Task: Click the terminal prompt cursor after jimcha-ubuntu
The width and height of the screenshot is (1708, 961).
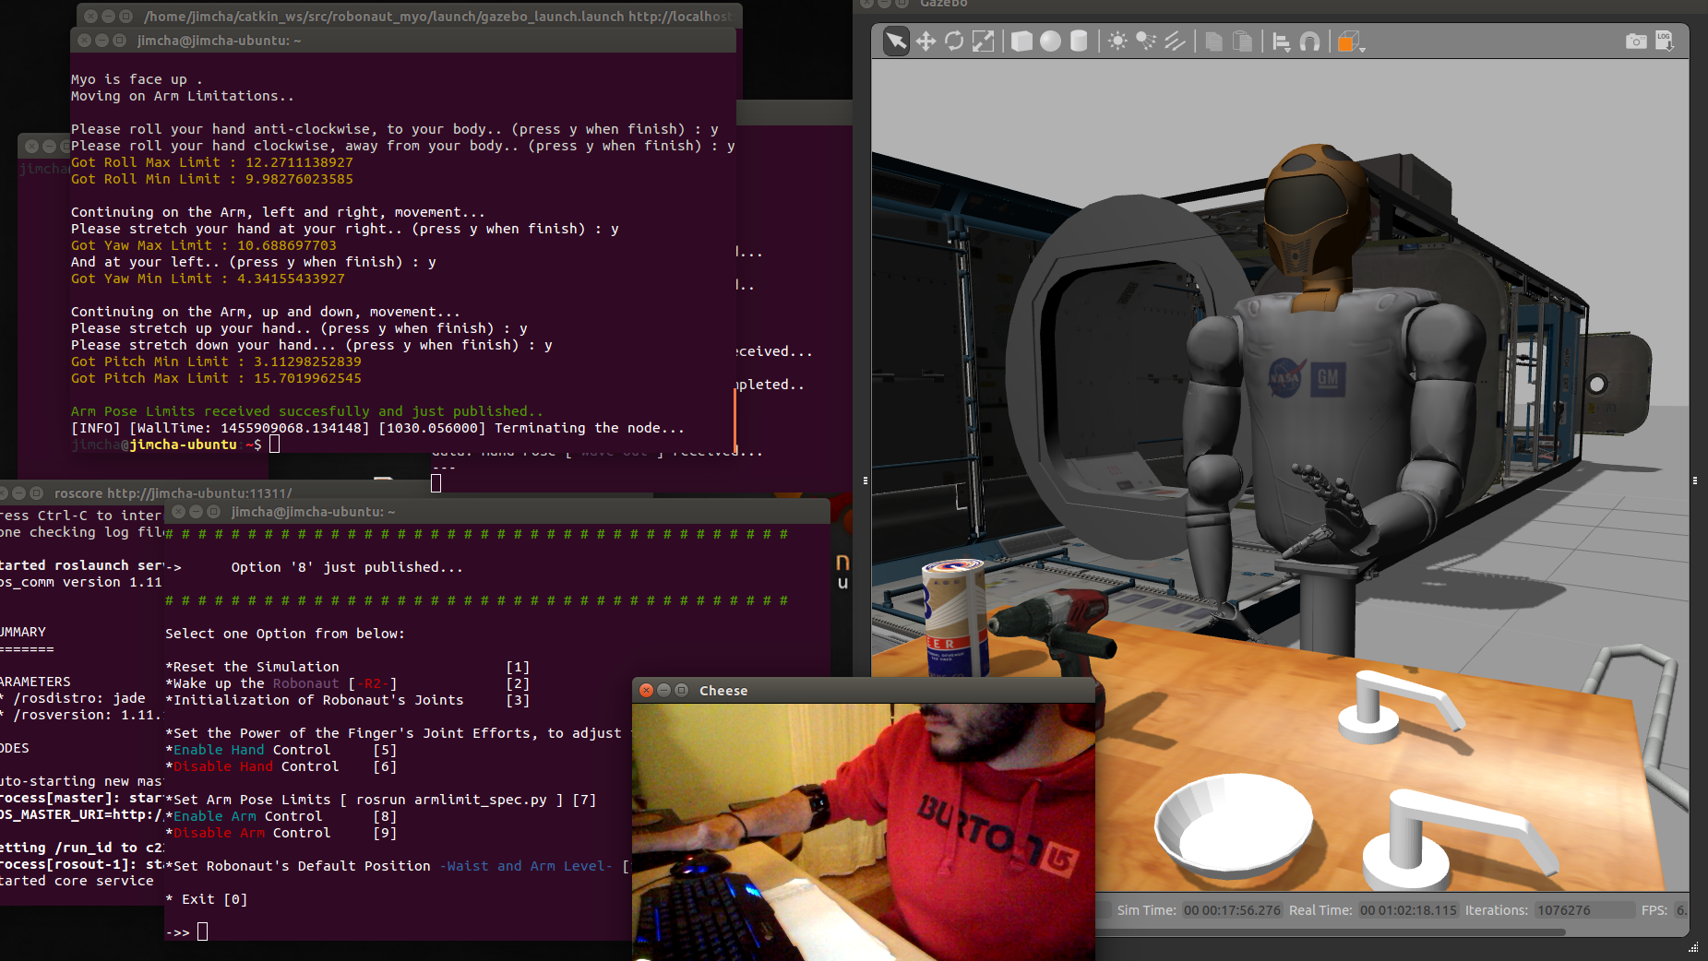Action: point(274,445)
